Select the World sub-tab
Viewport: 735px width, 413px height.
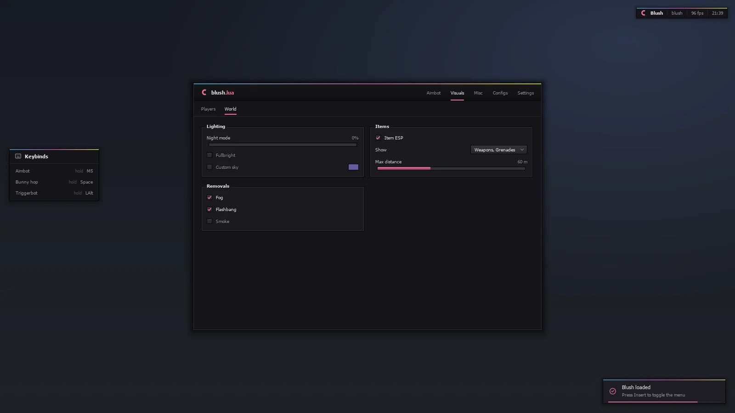[231, 109]
